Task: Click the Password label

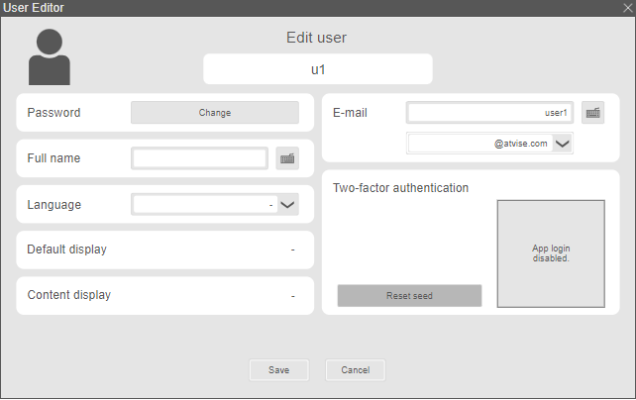Action: coord(53,113)
